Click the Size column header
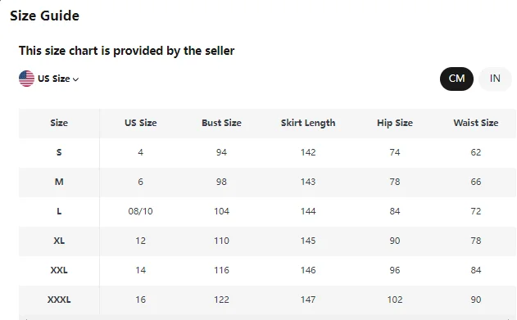Screen dimensions: 517x320 [59, 123]
